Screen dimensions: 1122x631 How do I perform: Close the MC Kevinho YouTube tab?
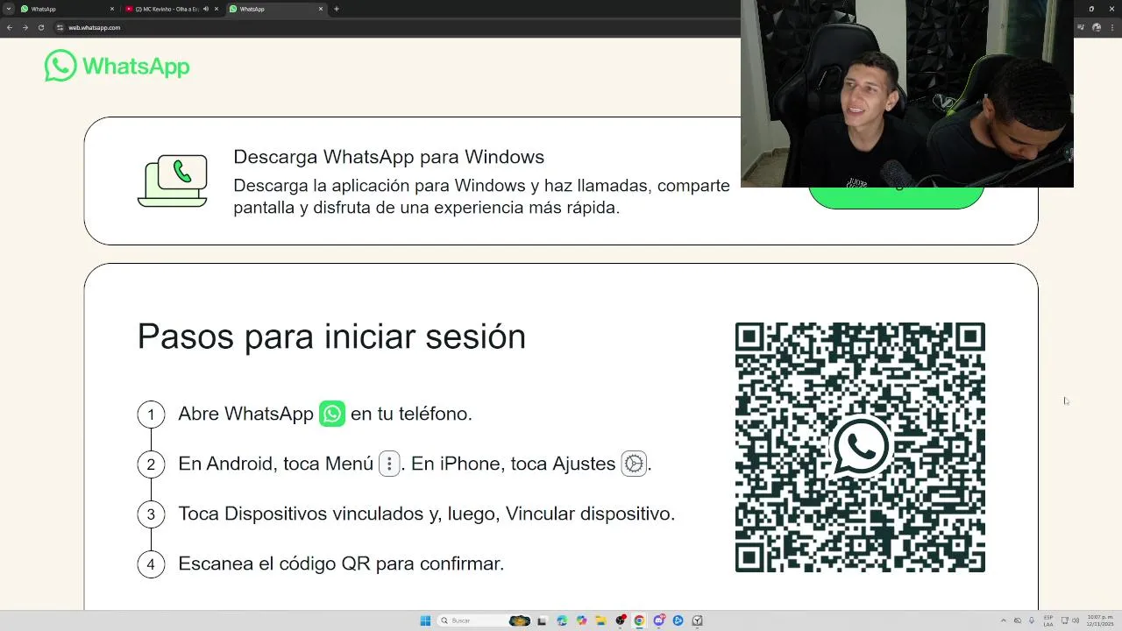(x=217, y=9)
